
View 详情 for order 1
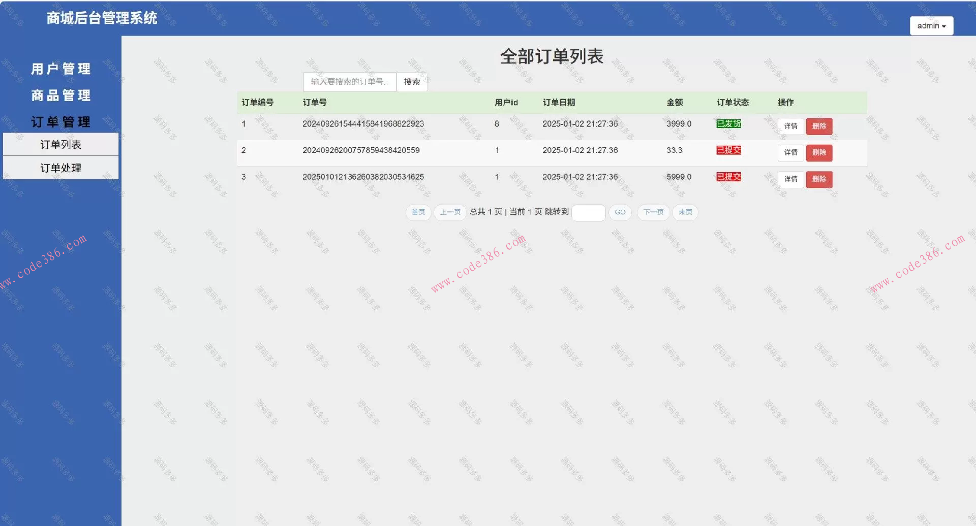click(790, 126)
